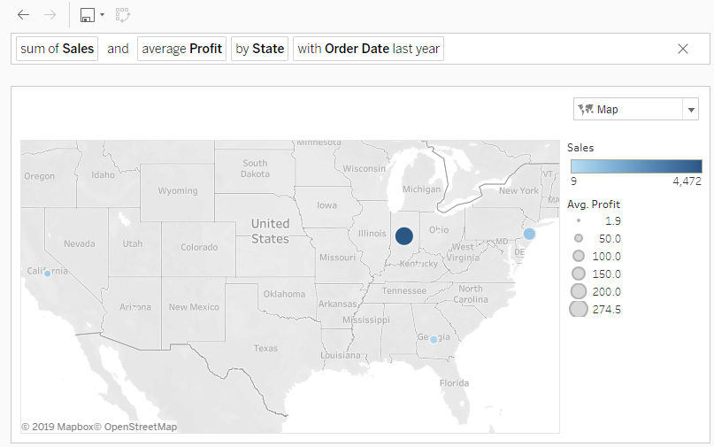Click the swap rows and columns icon
The width and height of the screenshot is (714, 447).
(123, 15)
